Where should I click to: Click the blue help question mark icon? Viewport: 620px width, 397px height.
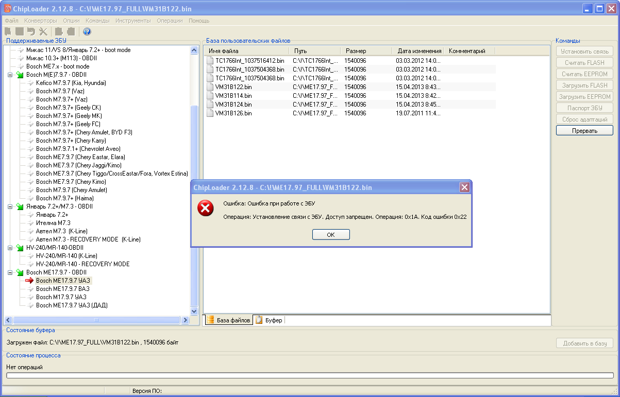pyautogui.click(x=87, y=31)
